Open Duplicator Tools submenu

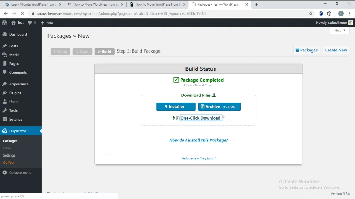(x=7, y=148)
